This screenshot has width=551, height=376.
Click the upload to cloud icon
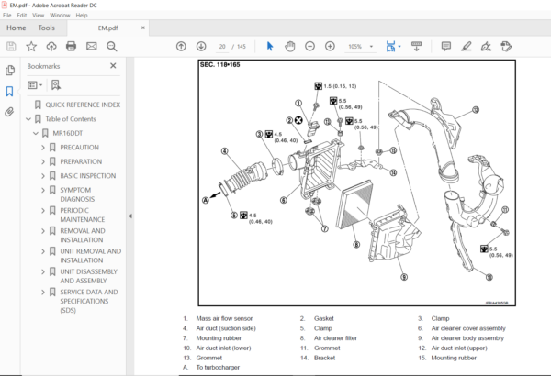[x=51, y=47]
